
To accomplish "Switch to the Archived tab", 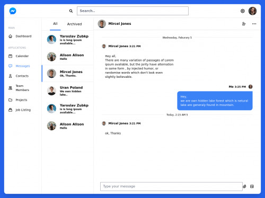I will point(74,24).
